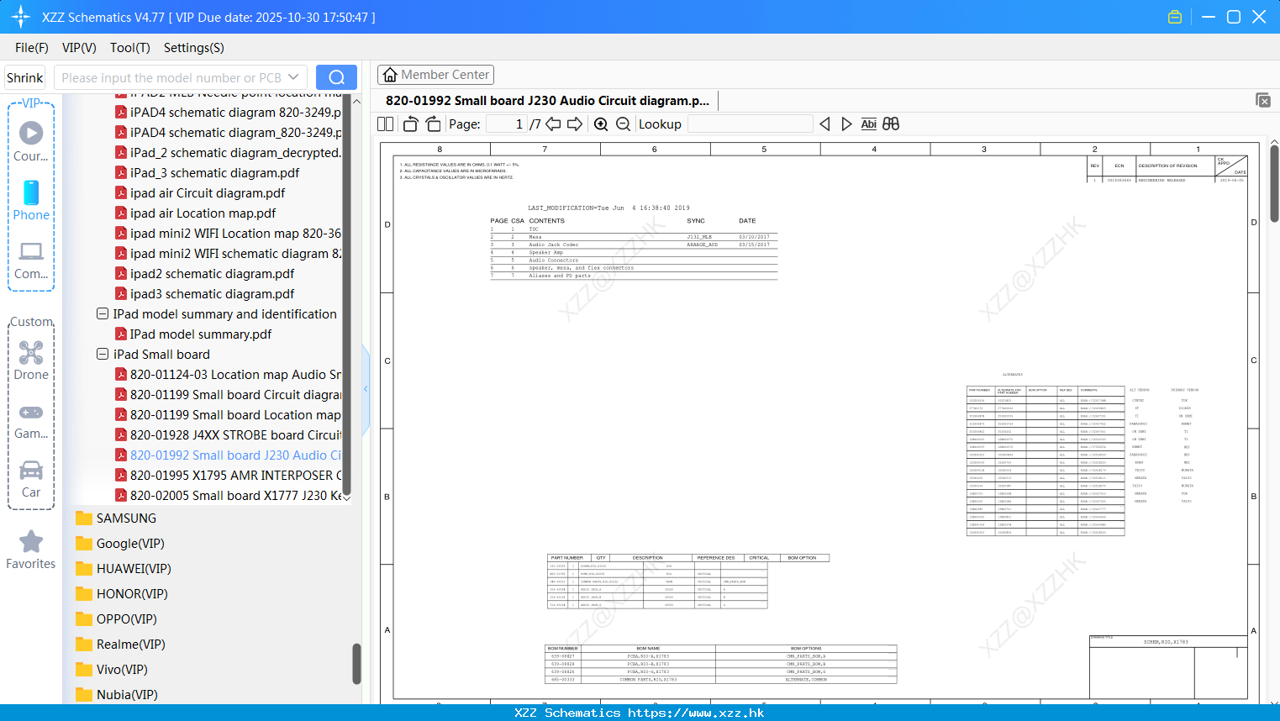The image size is (1280, 721).
Task: Click the model number search input
Action: pyautogui.click(x=171, y=77)
